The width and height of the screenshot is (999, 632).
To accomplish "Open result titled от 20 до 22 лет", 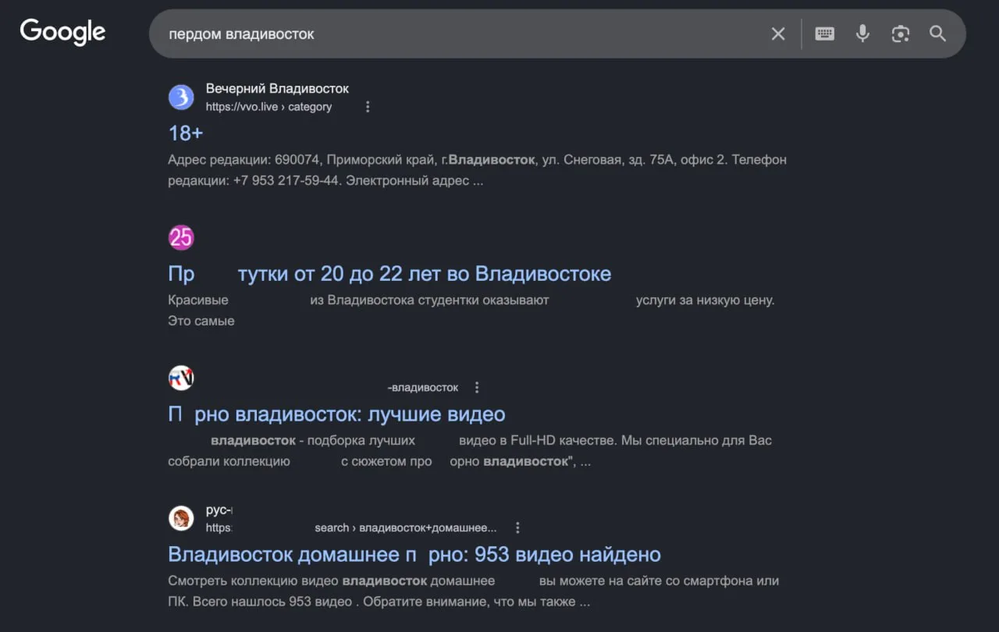I will coord(389,274).
